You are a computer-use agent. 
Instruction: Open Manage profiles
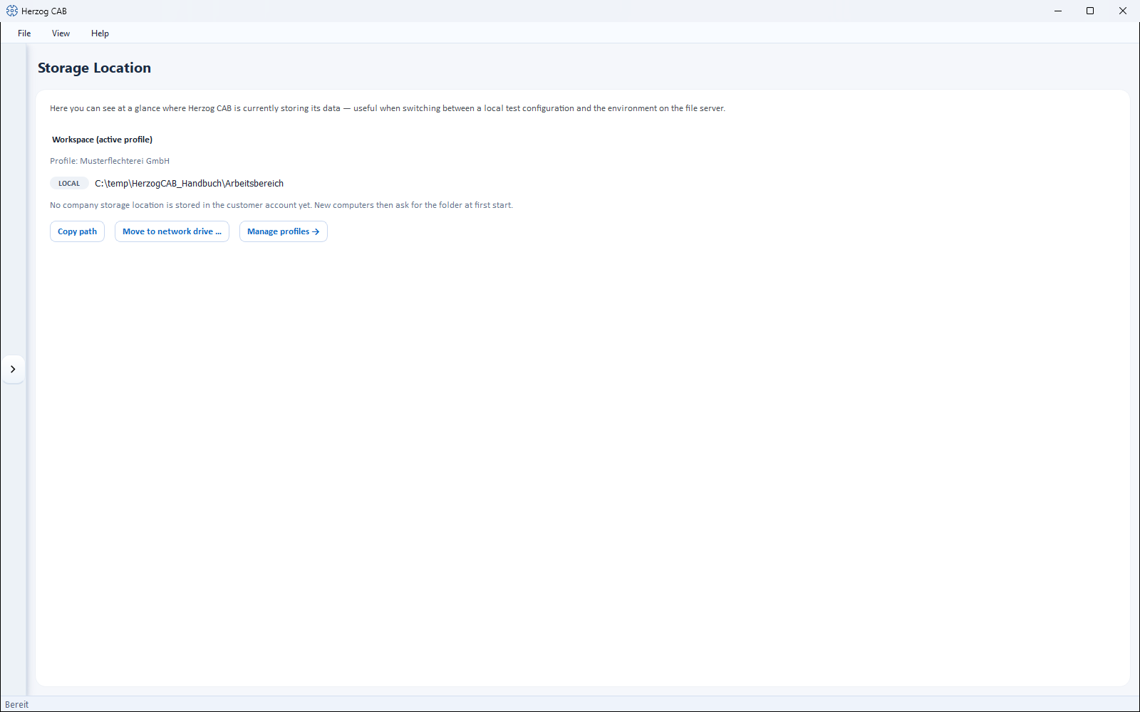284,231
